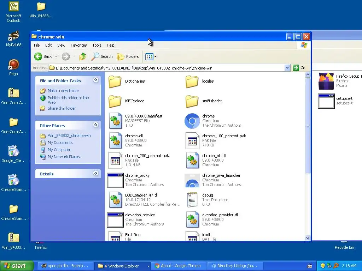Open My Documents link

60,143
